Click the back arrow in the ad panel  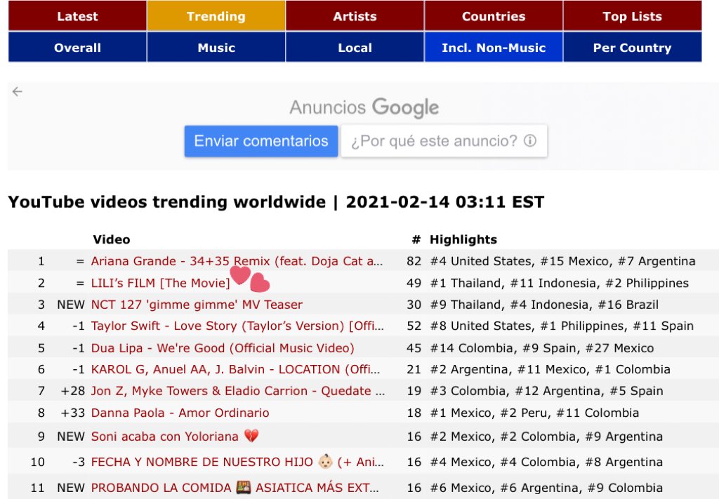click(x=18, y=92)
